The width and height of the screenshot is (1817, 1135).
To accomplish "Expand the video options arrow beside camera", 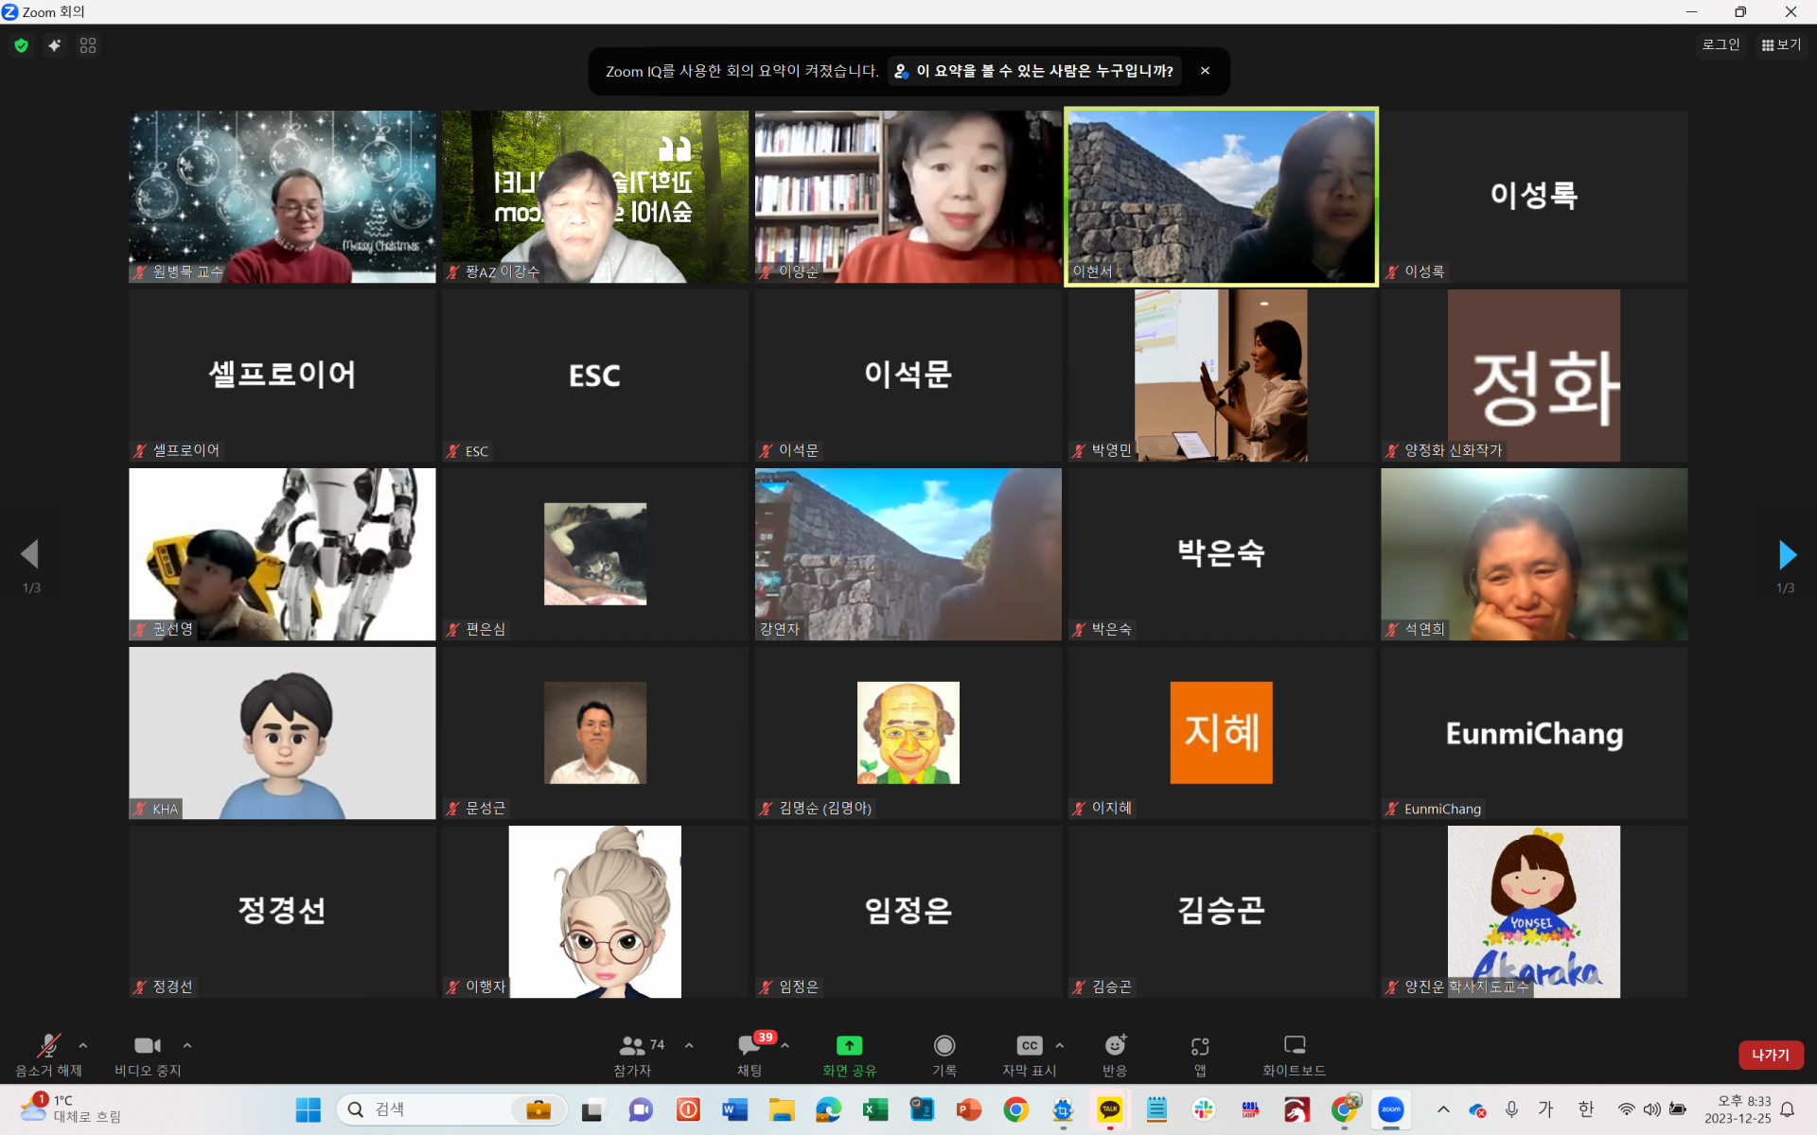I will click(187, 1045).
